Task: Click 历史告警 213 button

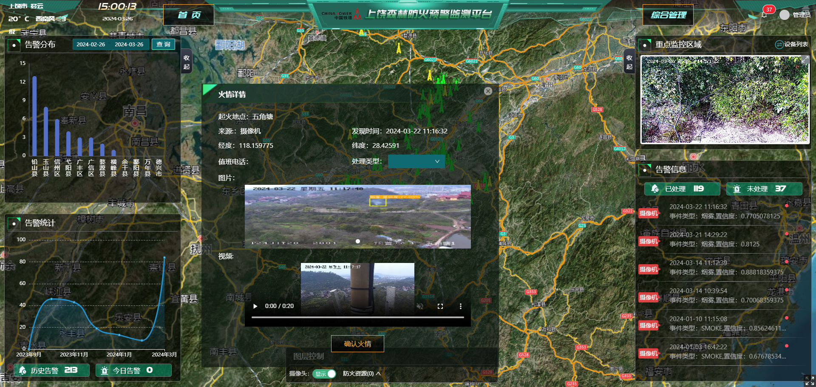Action: [52, 370]
